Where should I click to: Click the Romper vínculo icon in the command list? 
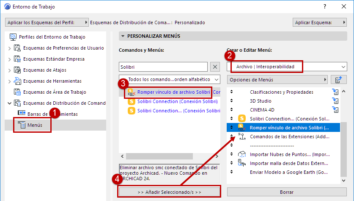[132, 92]
